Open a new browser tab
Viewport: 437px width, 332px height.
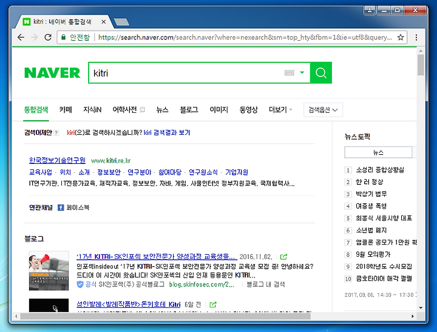(121, 22)
